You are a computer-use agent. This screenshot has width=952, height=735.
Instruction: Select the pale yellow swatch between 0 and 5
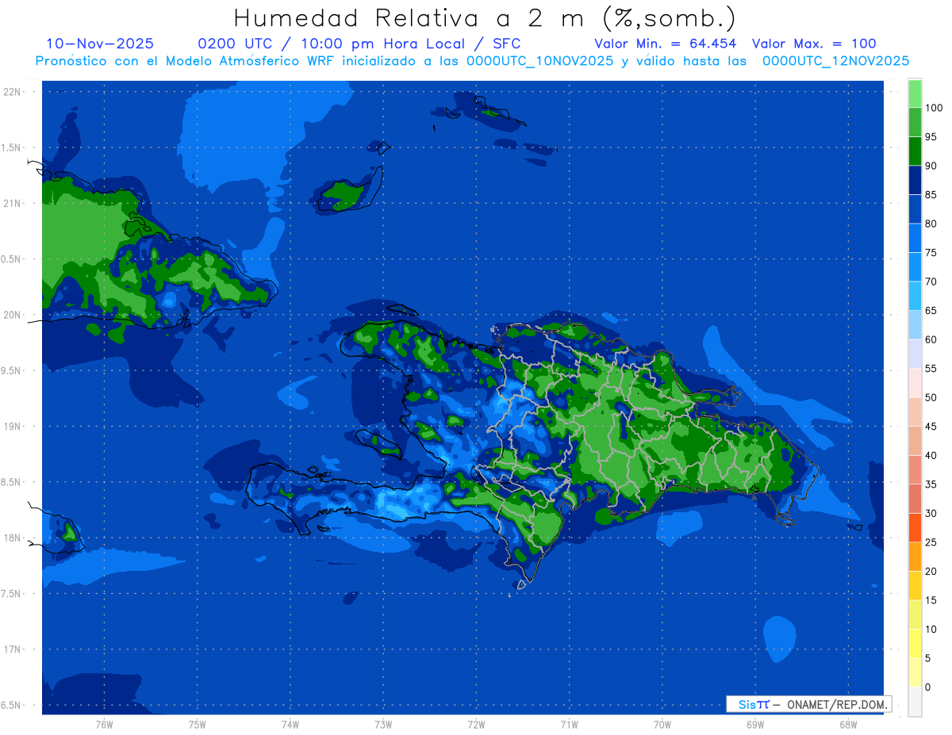[915, 672]
